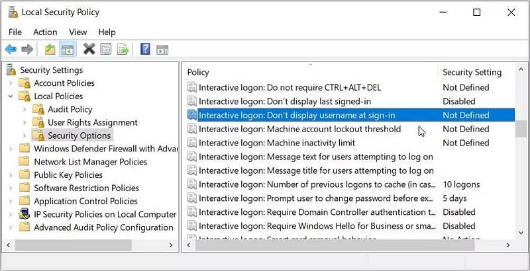The width and height of the screenshot is (530, 271).
Task: Click policy icon beside Machine account lockout threshold
Action: pyautogui.click(x=192, y=129)
